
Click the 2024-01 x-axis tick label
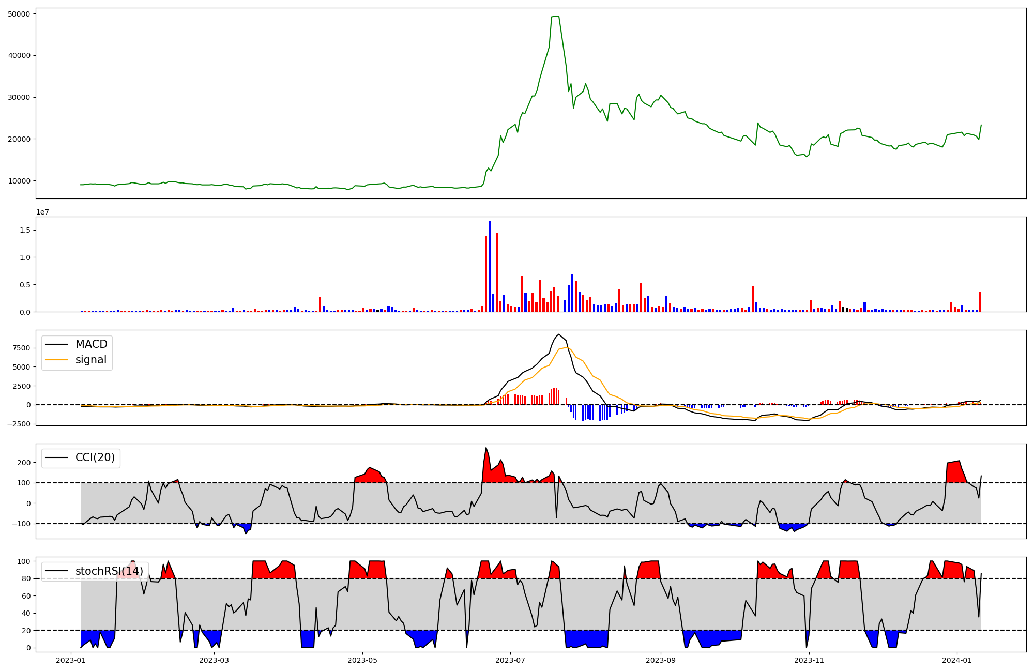click(x=957, y=660)
